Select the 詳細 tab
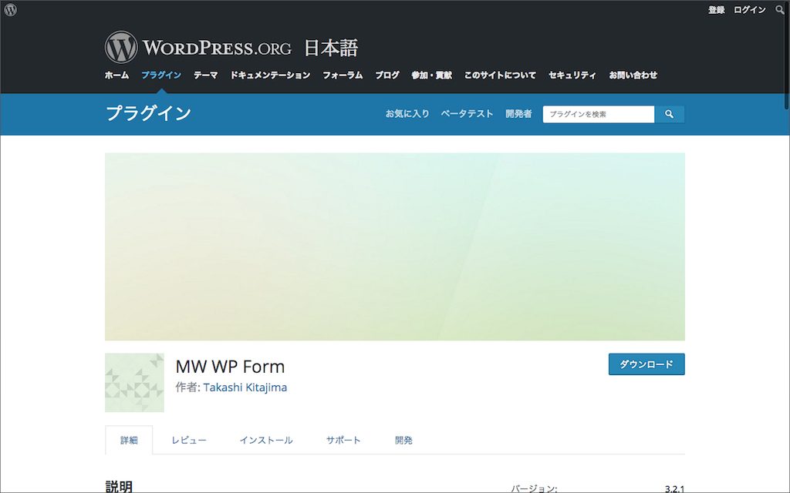This screenshot has width=790, height=493. (x=129, y=440)
